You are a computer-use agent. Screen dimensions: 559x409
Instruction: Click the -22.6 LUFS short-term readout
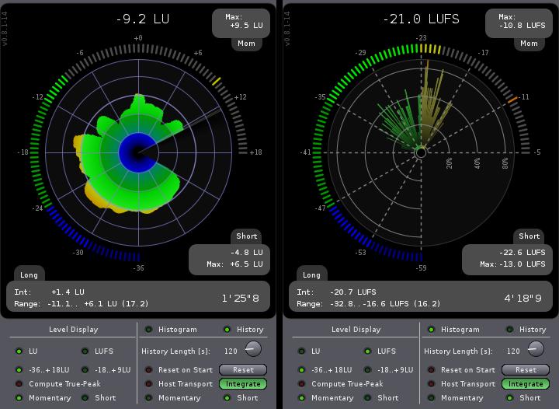[x=523, y=253]
